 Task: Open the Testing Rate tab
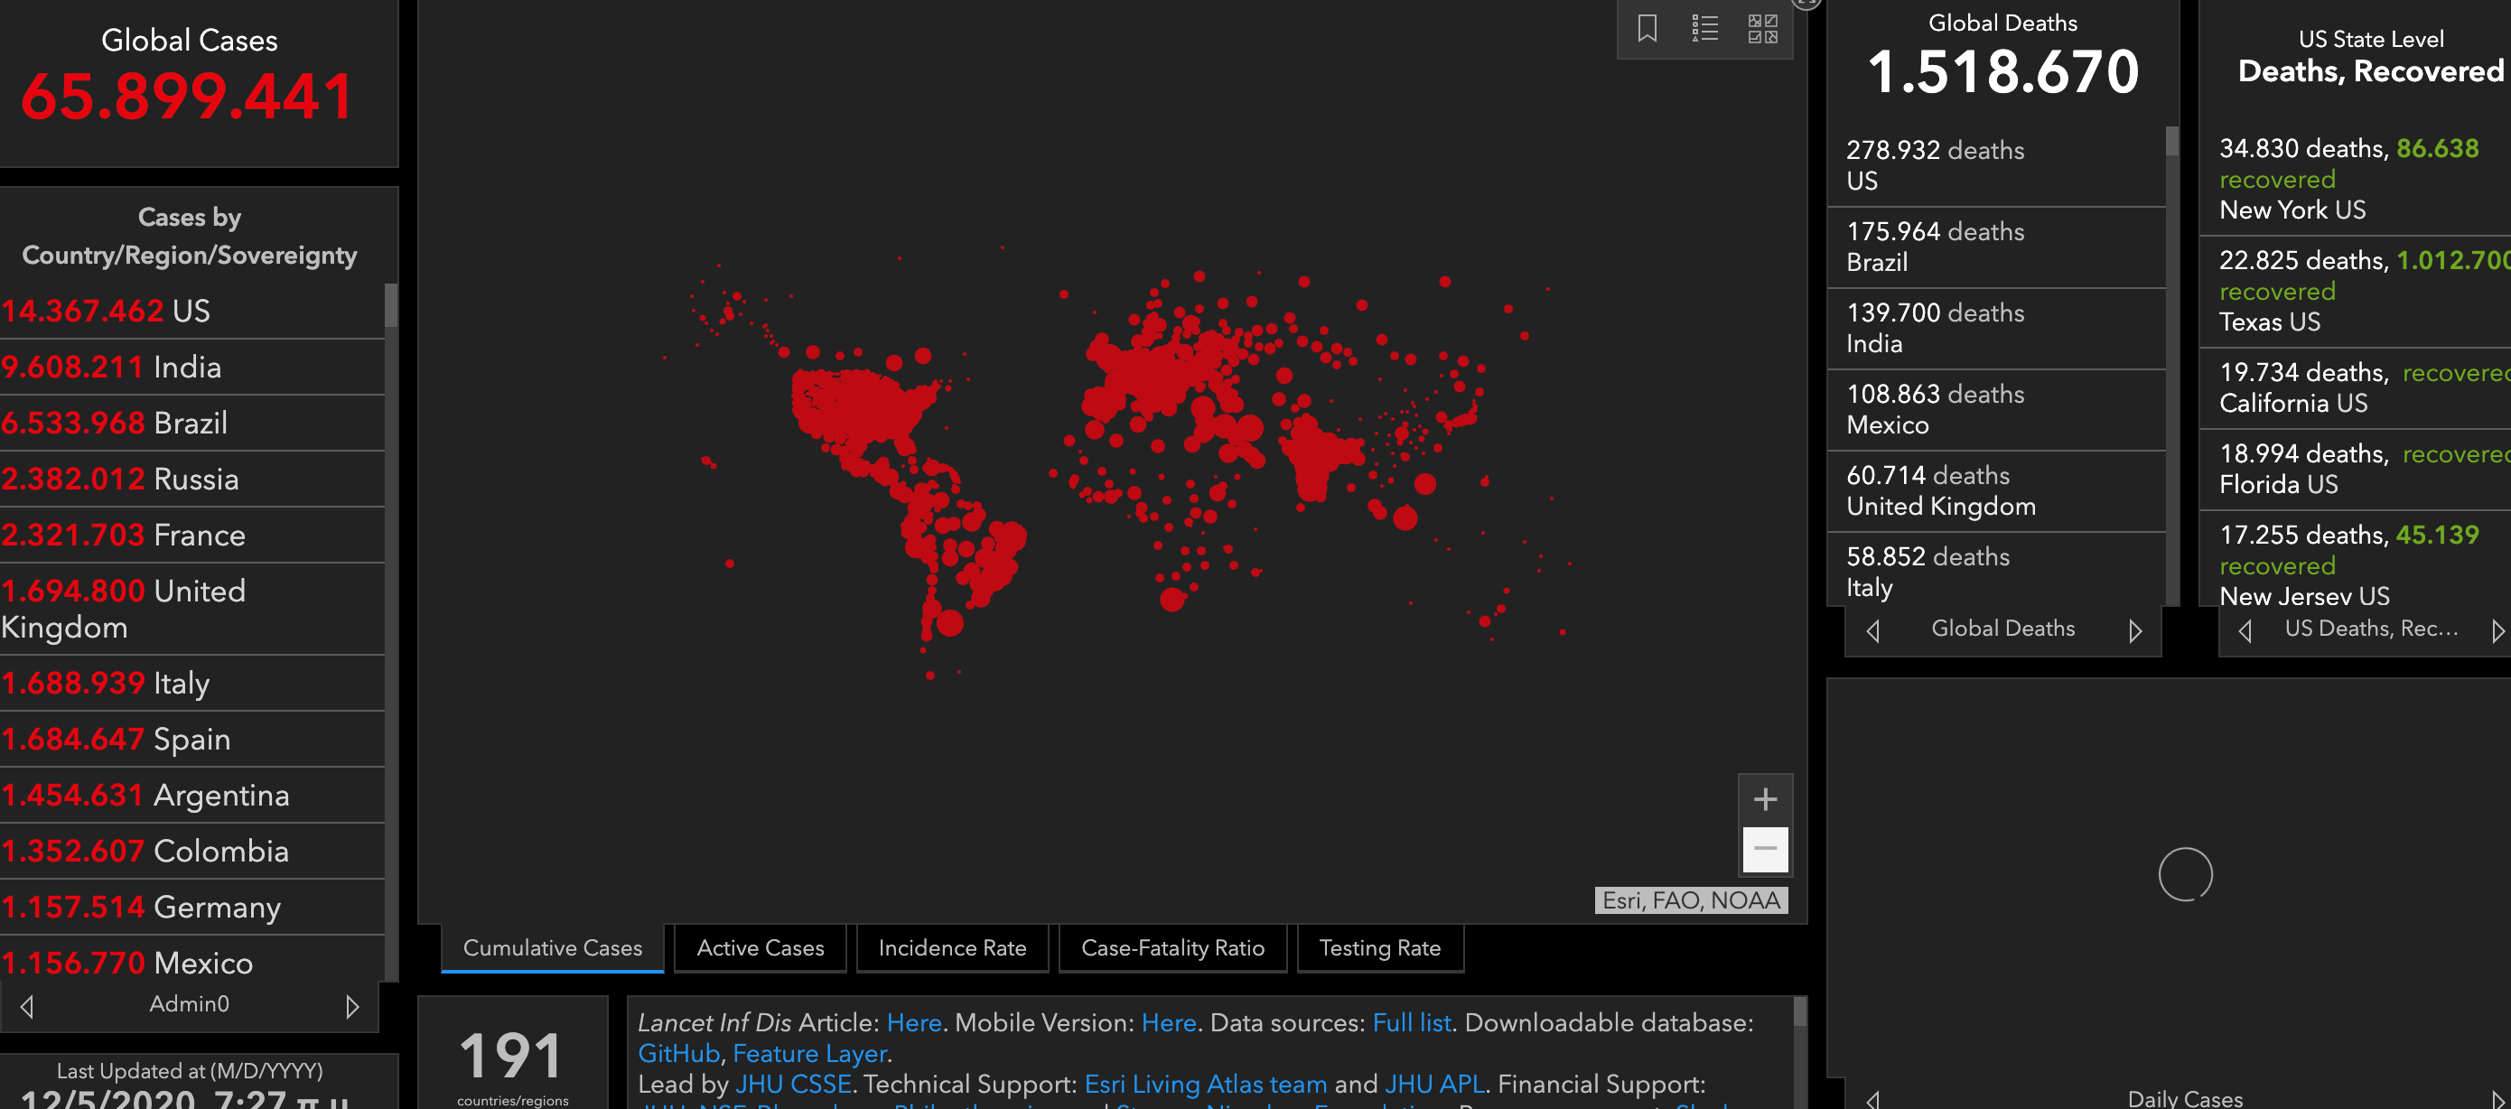tap(1378, 948)
